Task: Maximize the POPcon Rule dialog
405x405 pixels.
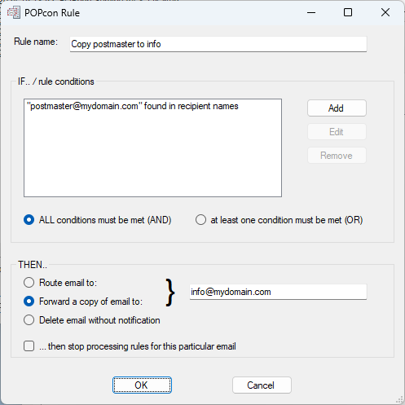Action: pos(348,12)
